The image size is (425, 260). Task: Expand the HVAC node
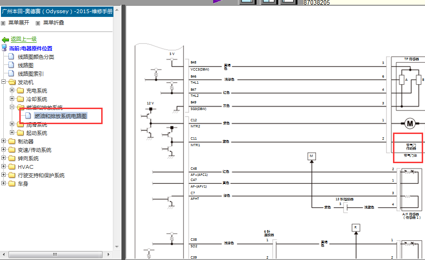pos(3,166)
